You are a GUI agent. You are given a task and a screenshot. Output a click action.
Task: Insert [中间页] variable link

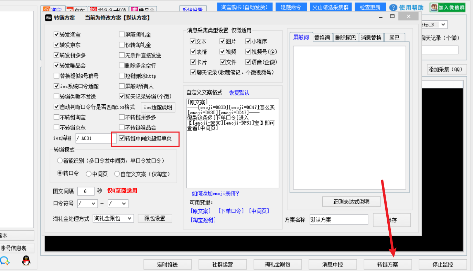pos(259,211)
